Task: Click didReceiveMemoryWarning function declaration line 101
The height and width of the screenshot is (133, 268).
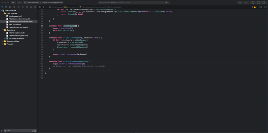Action: coord(70,61)
